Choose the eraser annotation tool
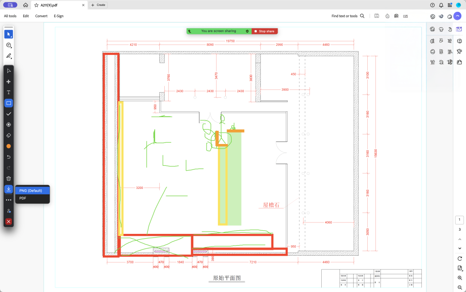 (9, 135)
